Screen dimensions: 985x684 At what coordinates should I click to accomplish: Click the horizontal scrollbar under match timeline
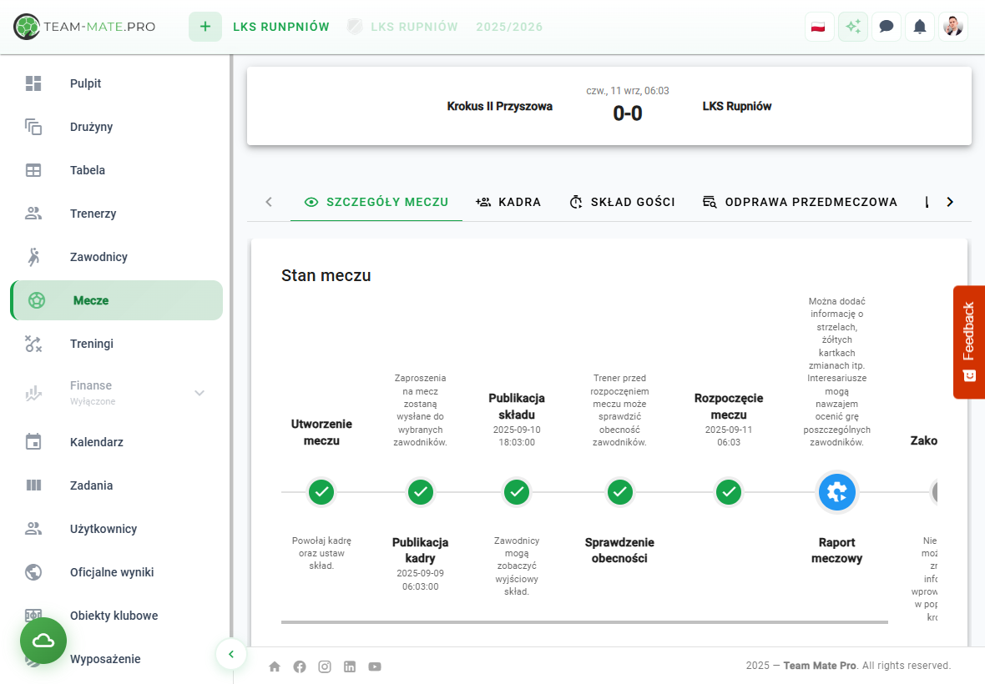pyautogui.click(x=584, y=621)
